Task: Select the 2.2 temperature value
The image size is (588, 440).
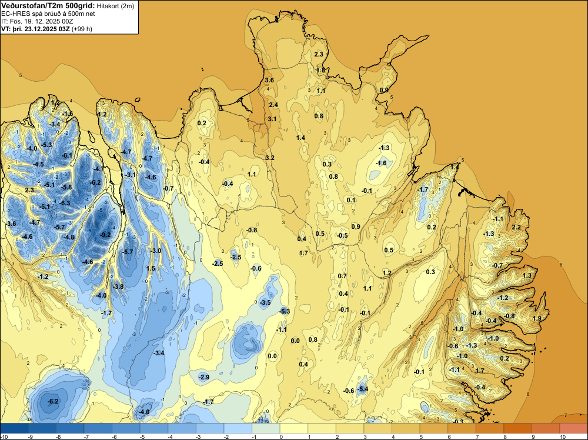Action: point(516,227)
